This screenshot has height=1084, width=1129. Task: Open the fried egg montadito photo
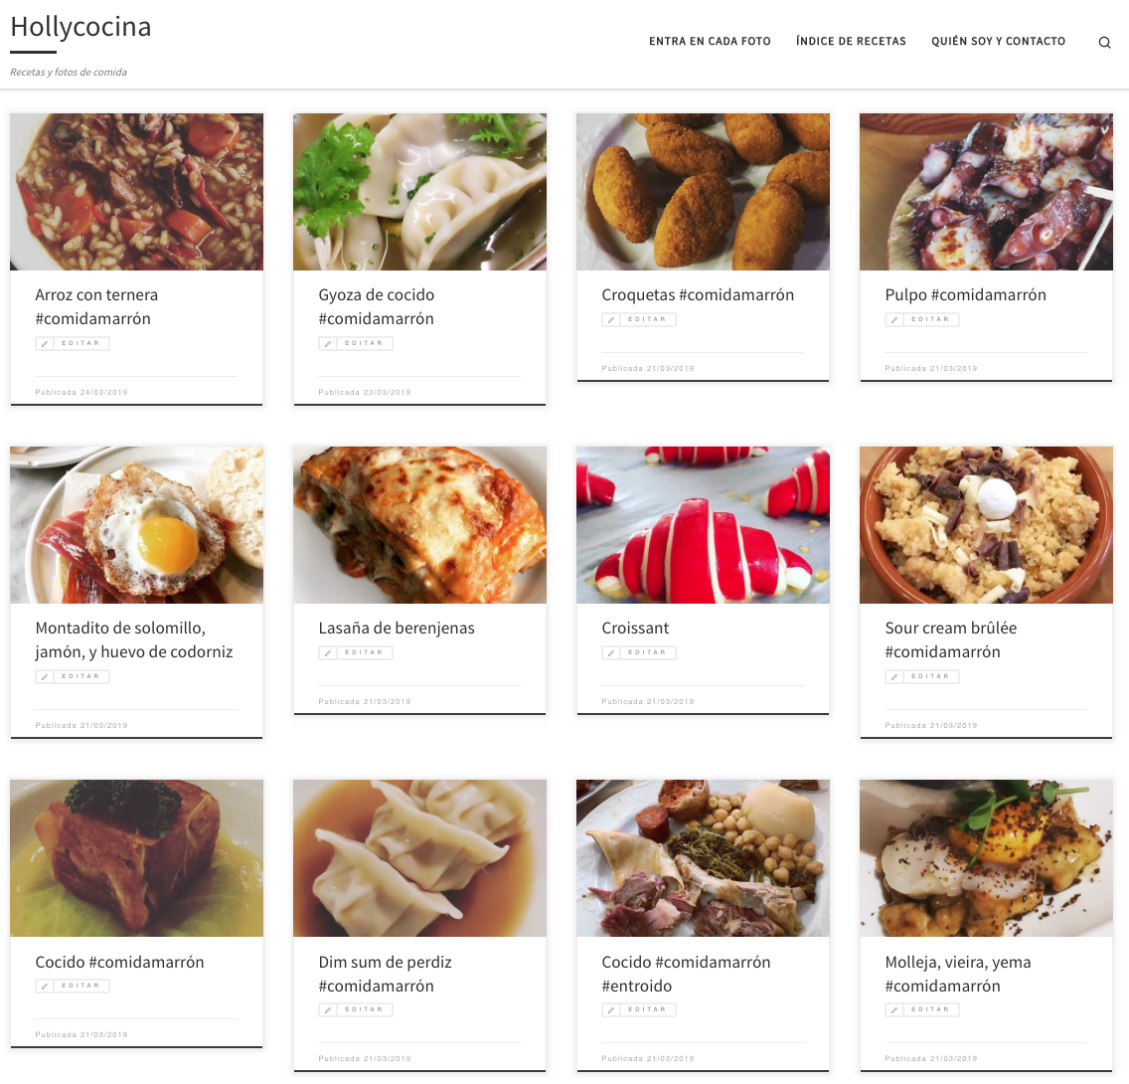(x=137, y=525)
